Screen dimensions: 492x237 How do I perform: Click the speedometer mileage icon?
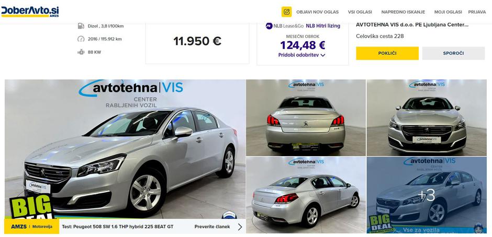click(x=81, y=39)
